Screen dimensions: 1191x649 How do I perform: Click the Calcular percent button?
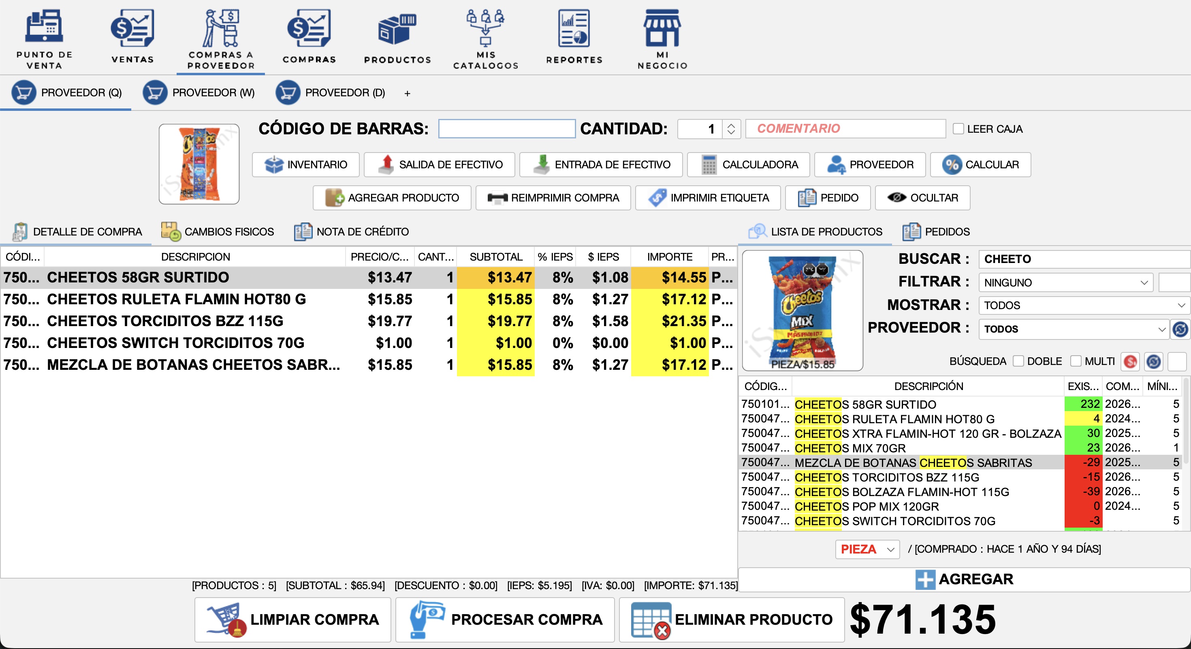pos(980,164)
